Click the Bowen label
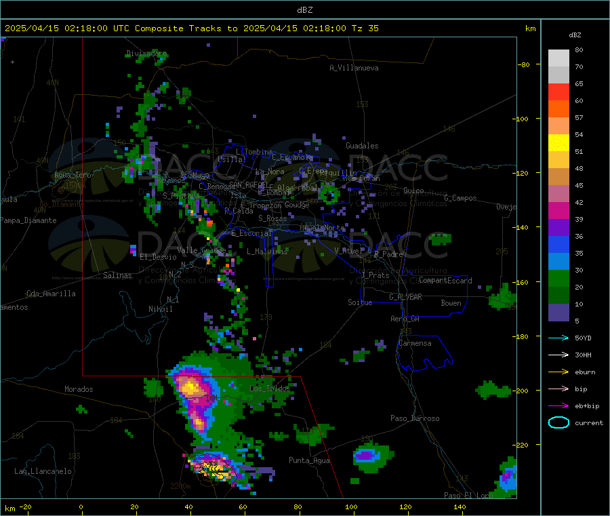The height and width of the screenshot is (516, 610). pyautogui.click(x=451, y=303)
